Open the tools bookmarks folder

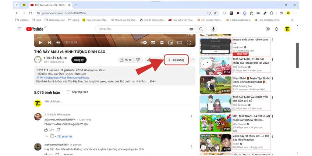click(x=37, y=20)
